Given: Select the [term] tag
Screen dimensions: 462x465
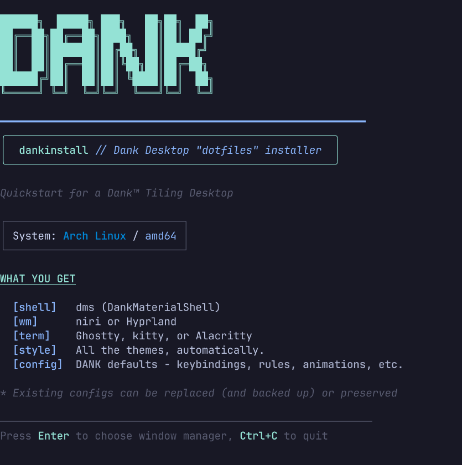Looking at the screenshot, I should click(x=32, y=336).
